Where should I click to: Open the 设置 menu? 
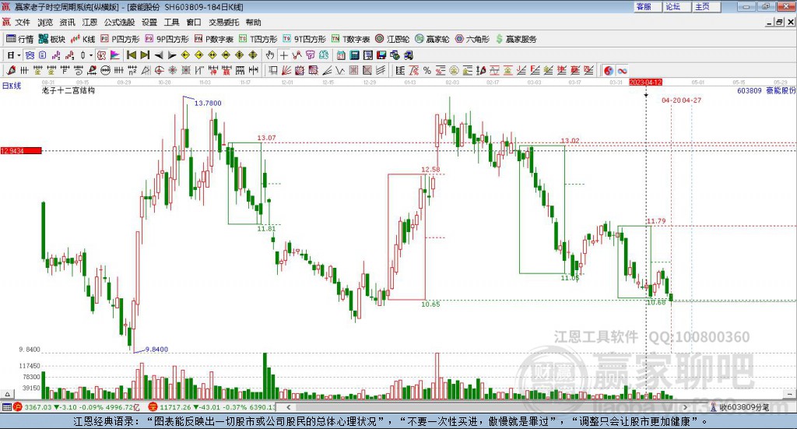[x=149, y=23]
